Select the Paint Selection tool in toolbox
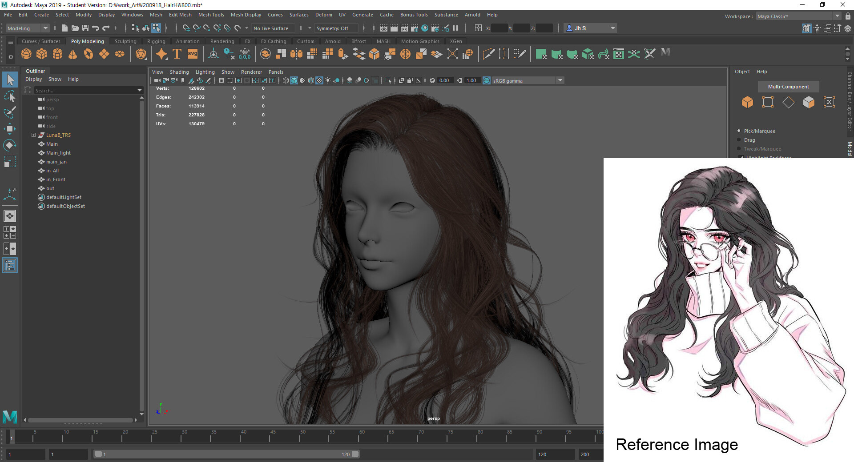Viewport: 854px width, 462px height. pos(9,112)
